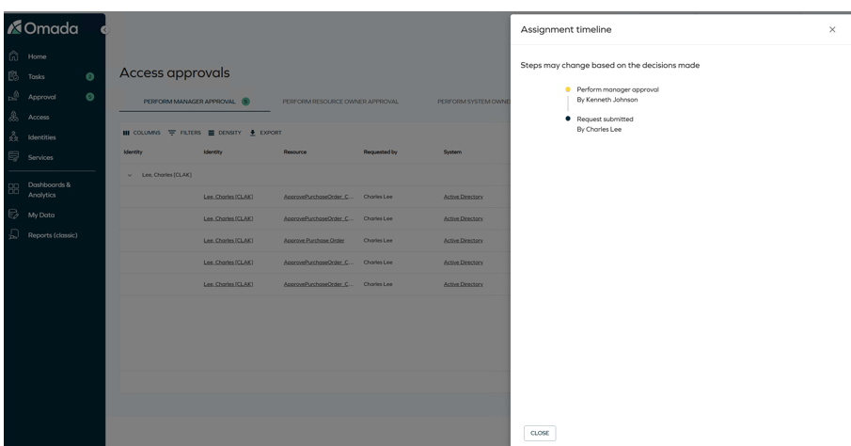Select the Perform Manager Approval tab

pos(195,102)
